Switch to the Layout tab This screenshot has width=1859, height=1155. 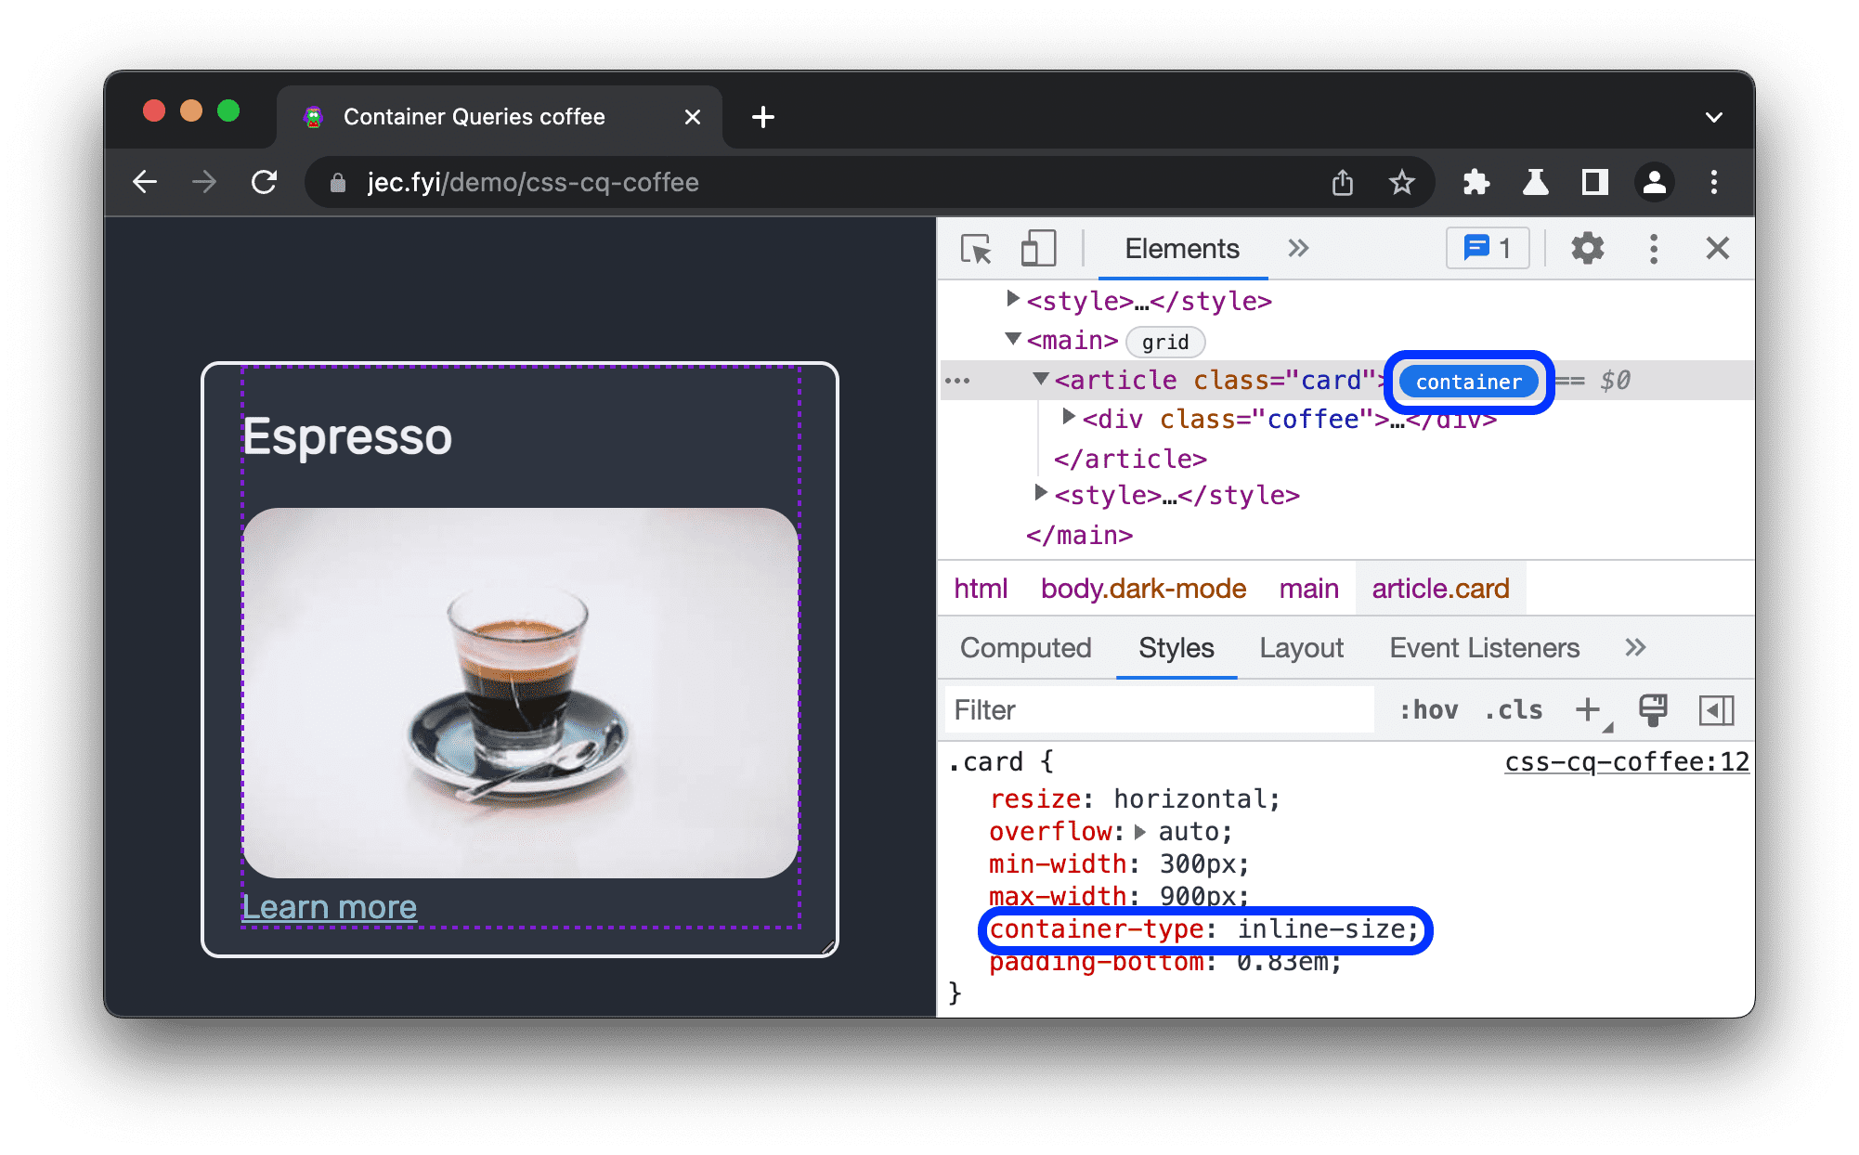1300,649
